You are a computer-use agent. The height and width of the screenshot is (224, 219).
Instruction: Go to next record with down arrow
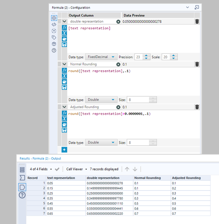135,169
